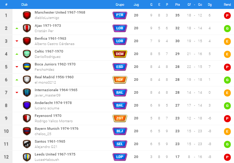
Task: Open user profile diabloLuismigz
Action: pyautogui.click(x=47, y=18)
